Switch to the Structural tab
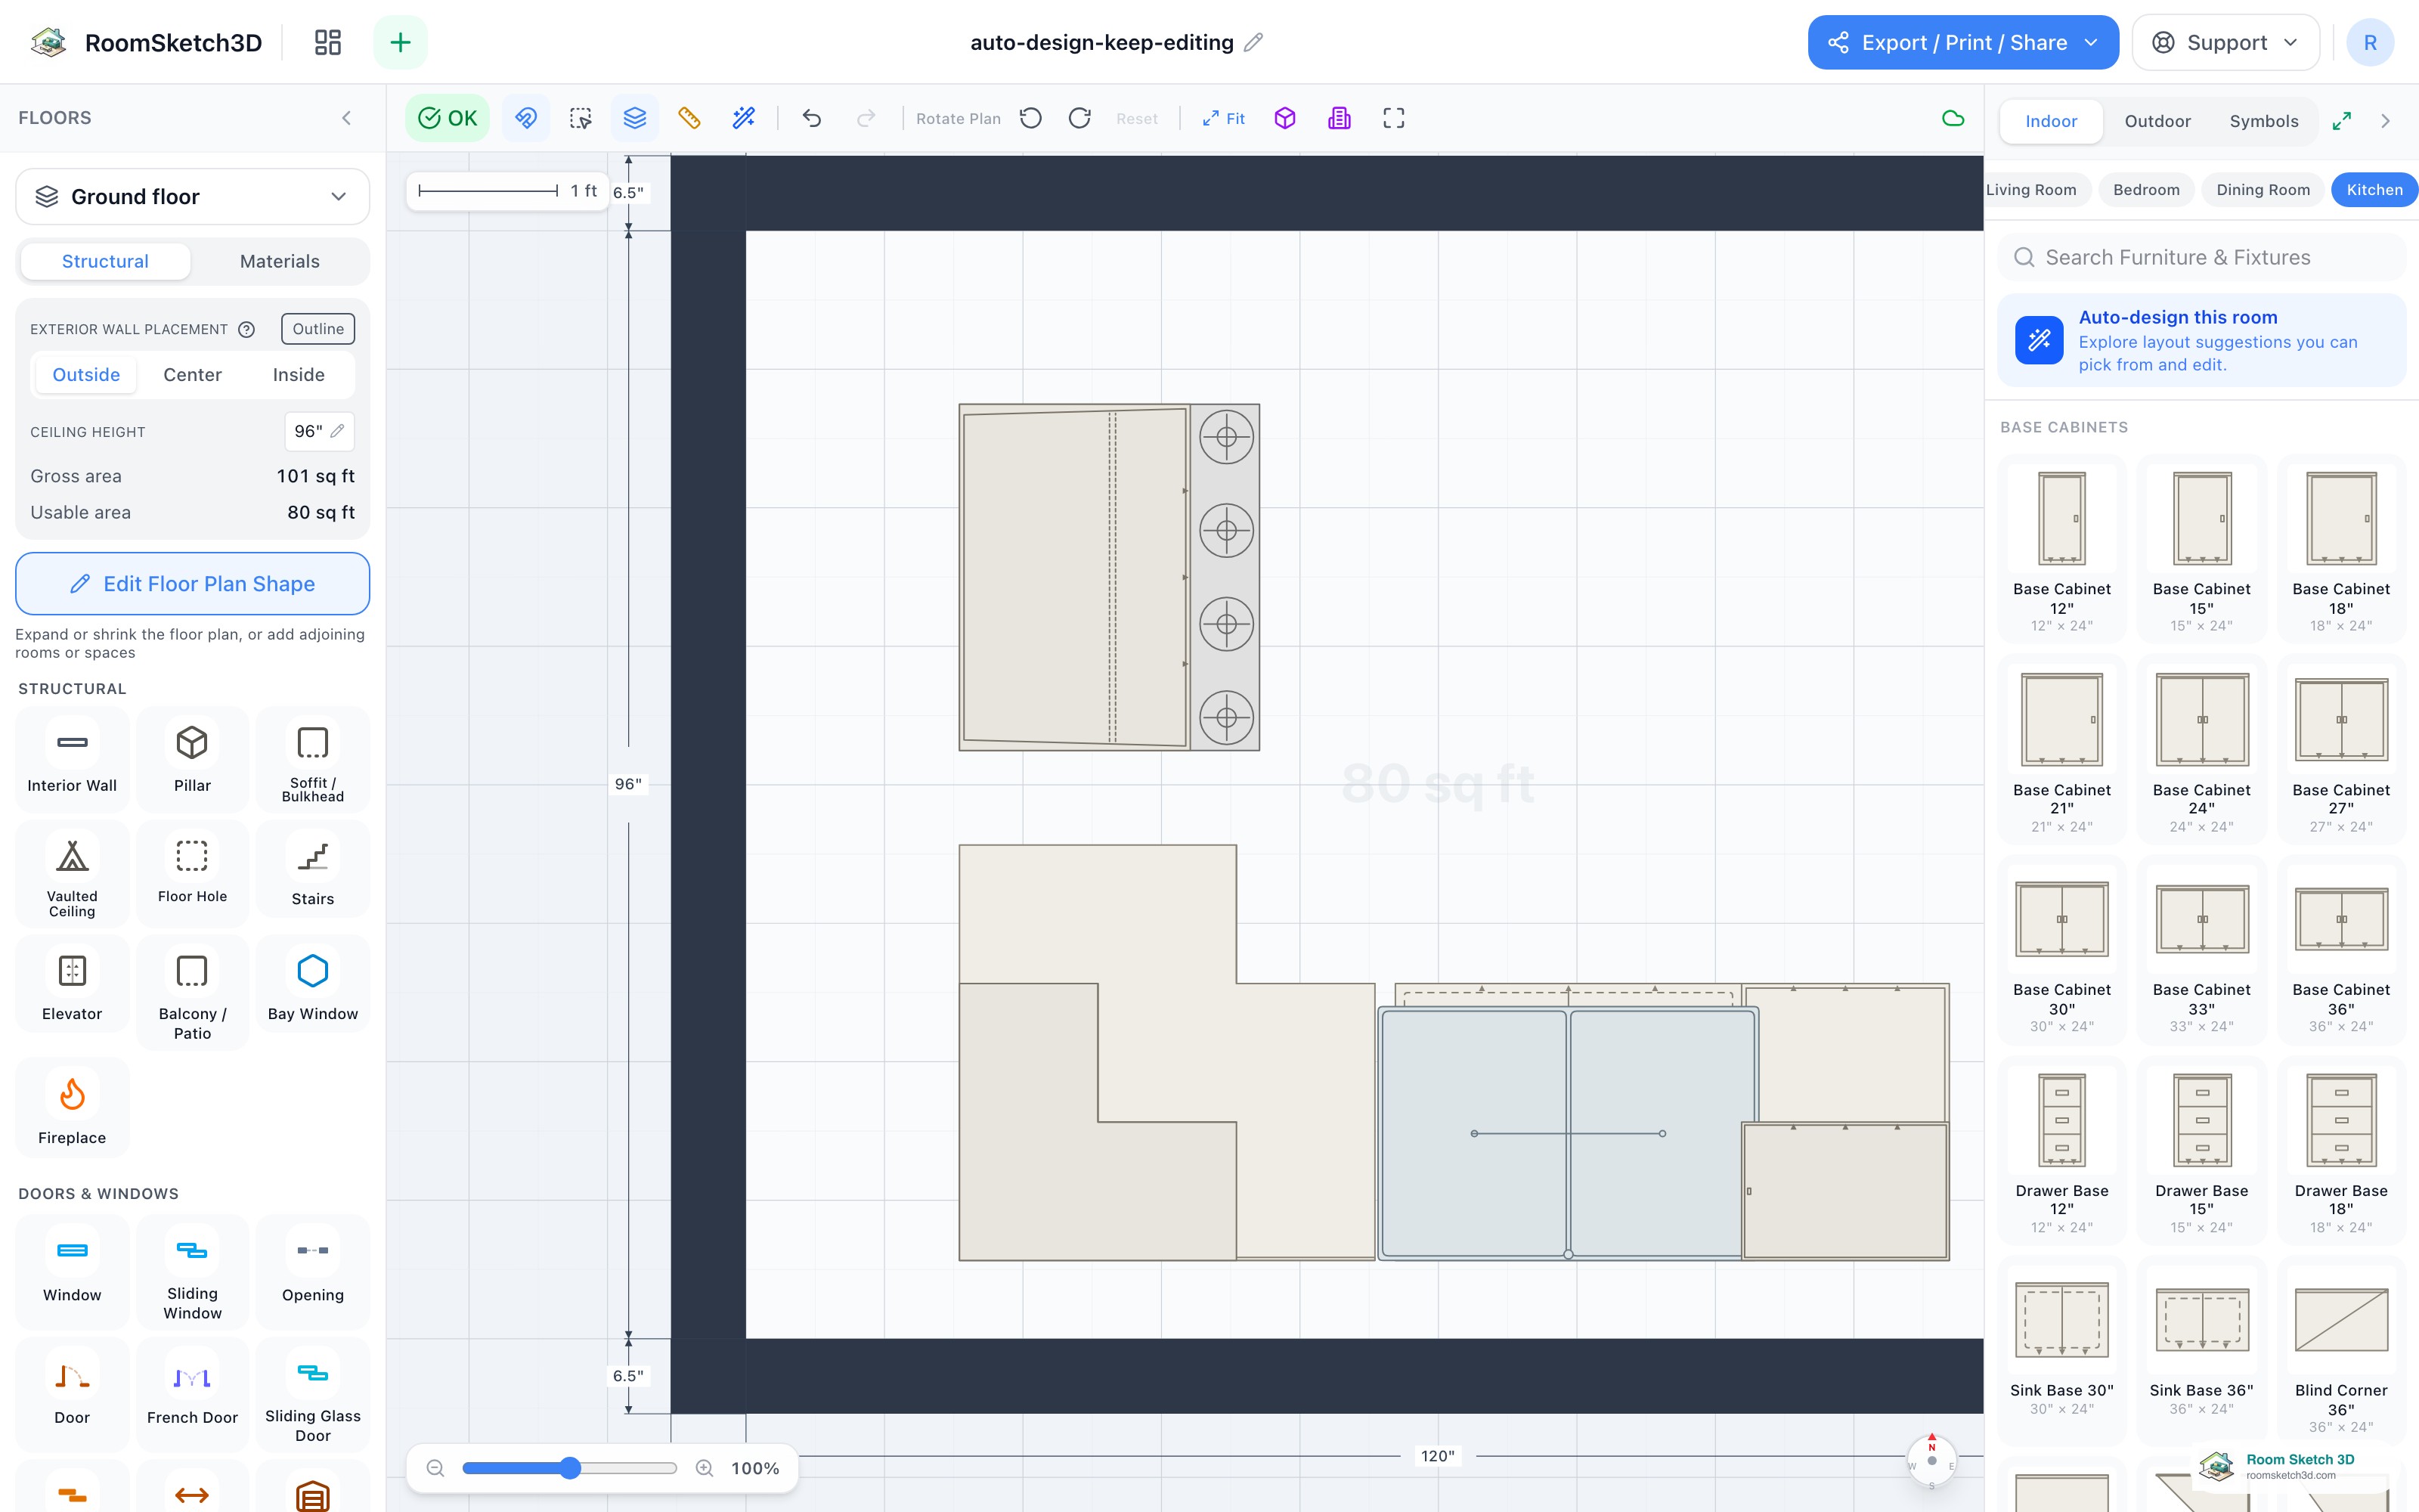Screen dimensions: 2419x1512 click(105, 261)
